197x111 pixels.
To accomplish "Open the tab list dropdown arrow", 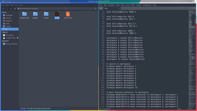I will point(194,8).
